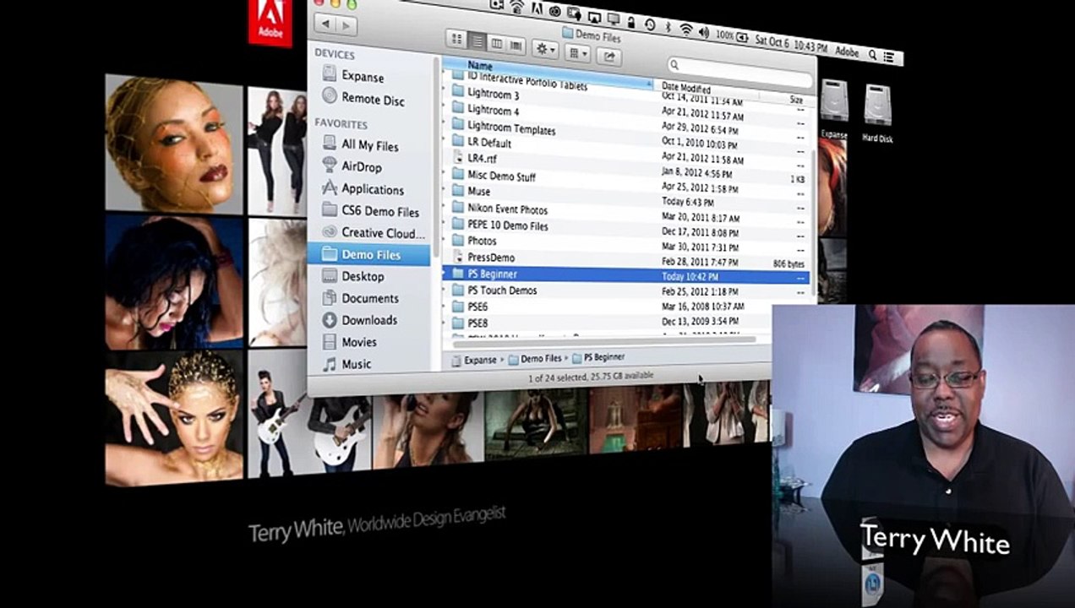The width and height of the screenshot is (1075, 608).
Task: Open Music in the sidebar
Action: [356, 364]
